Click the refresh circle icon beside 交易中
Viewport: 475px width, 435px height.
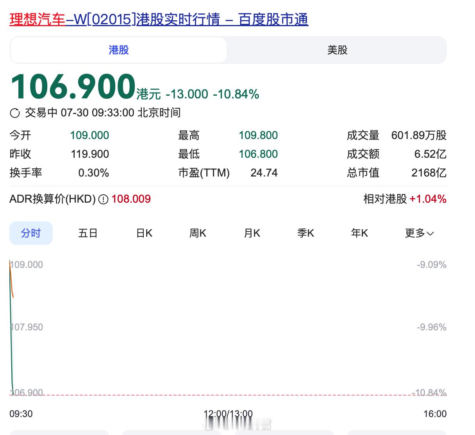[15, 113]
